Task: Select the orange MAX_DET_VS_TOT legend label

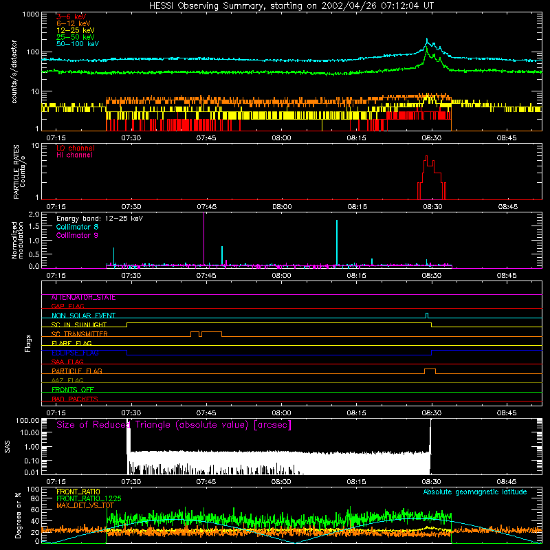Action: [x=85, y=505]
